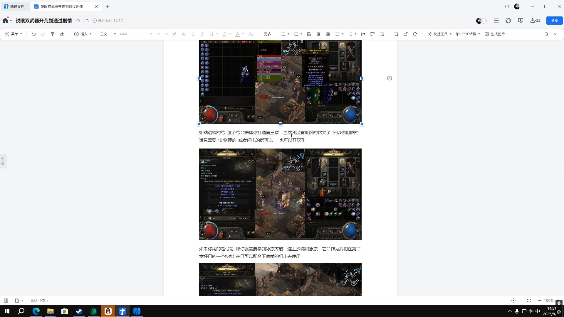564x317 pixels.
Task: Open highlight color dropdown arrow
Action: [x=230, y=34]
